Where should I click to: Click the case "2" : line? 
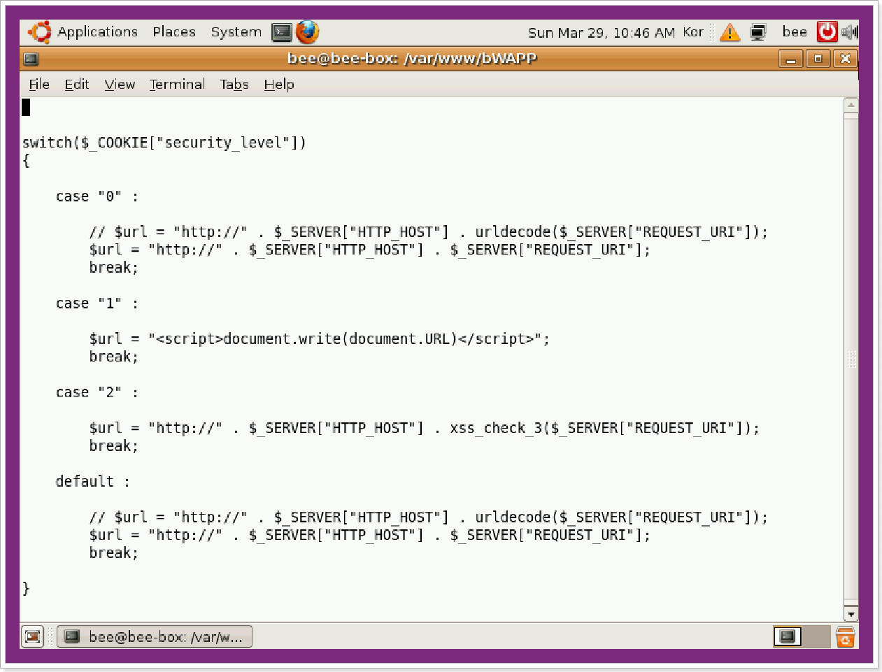(x=97, y=392)
